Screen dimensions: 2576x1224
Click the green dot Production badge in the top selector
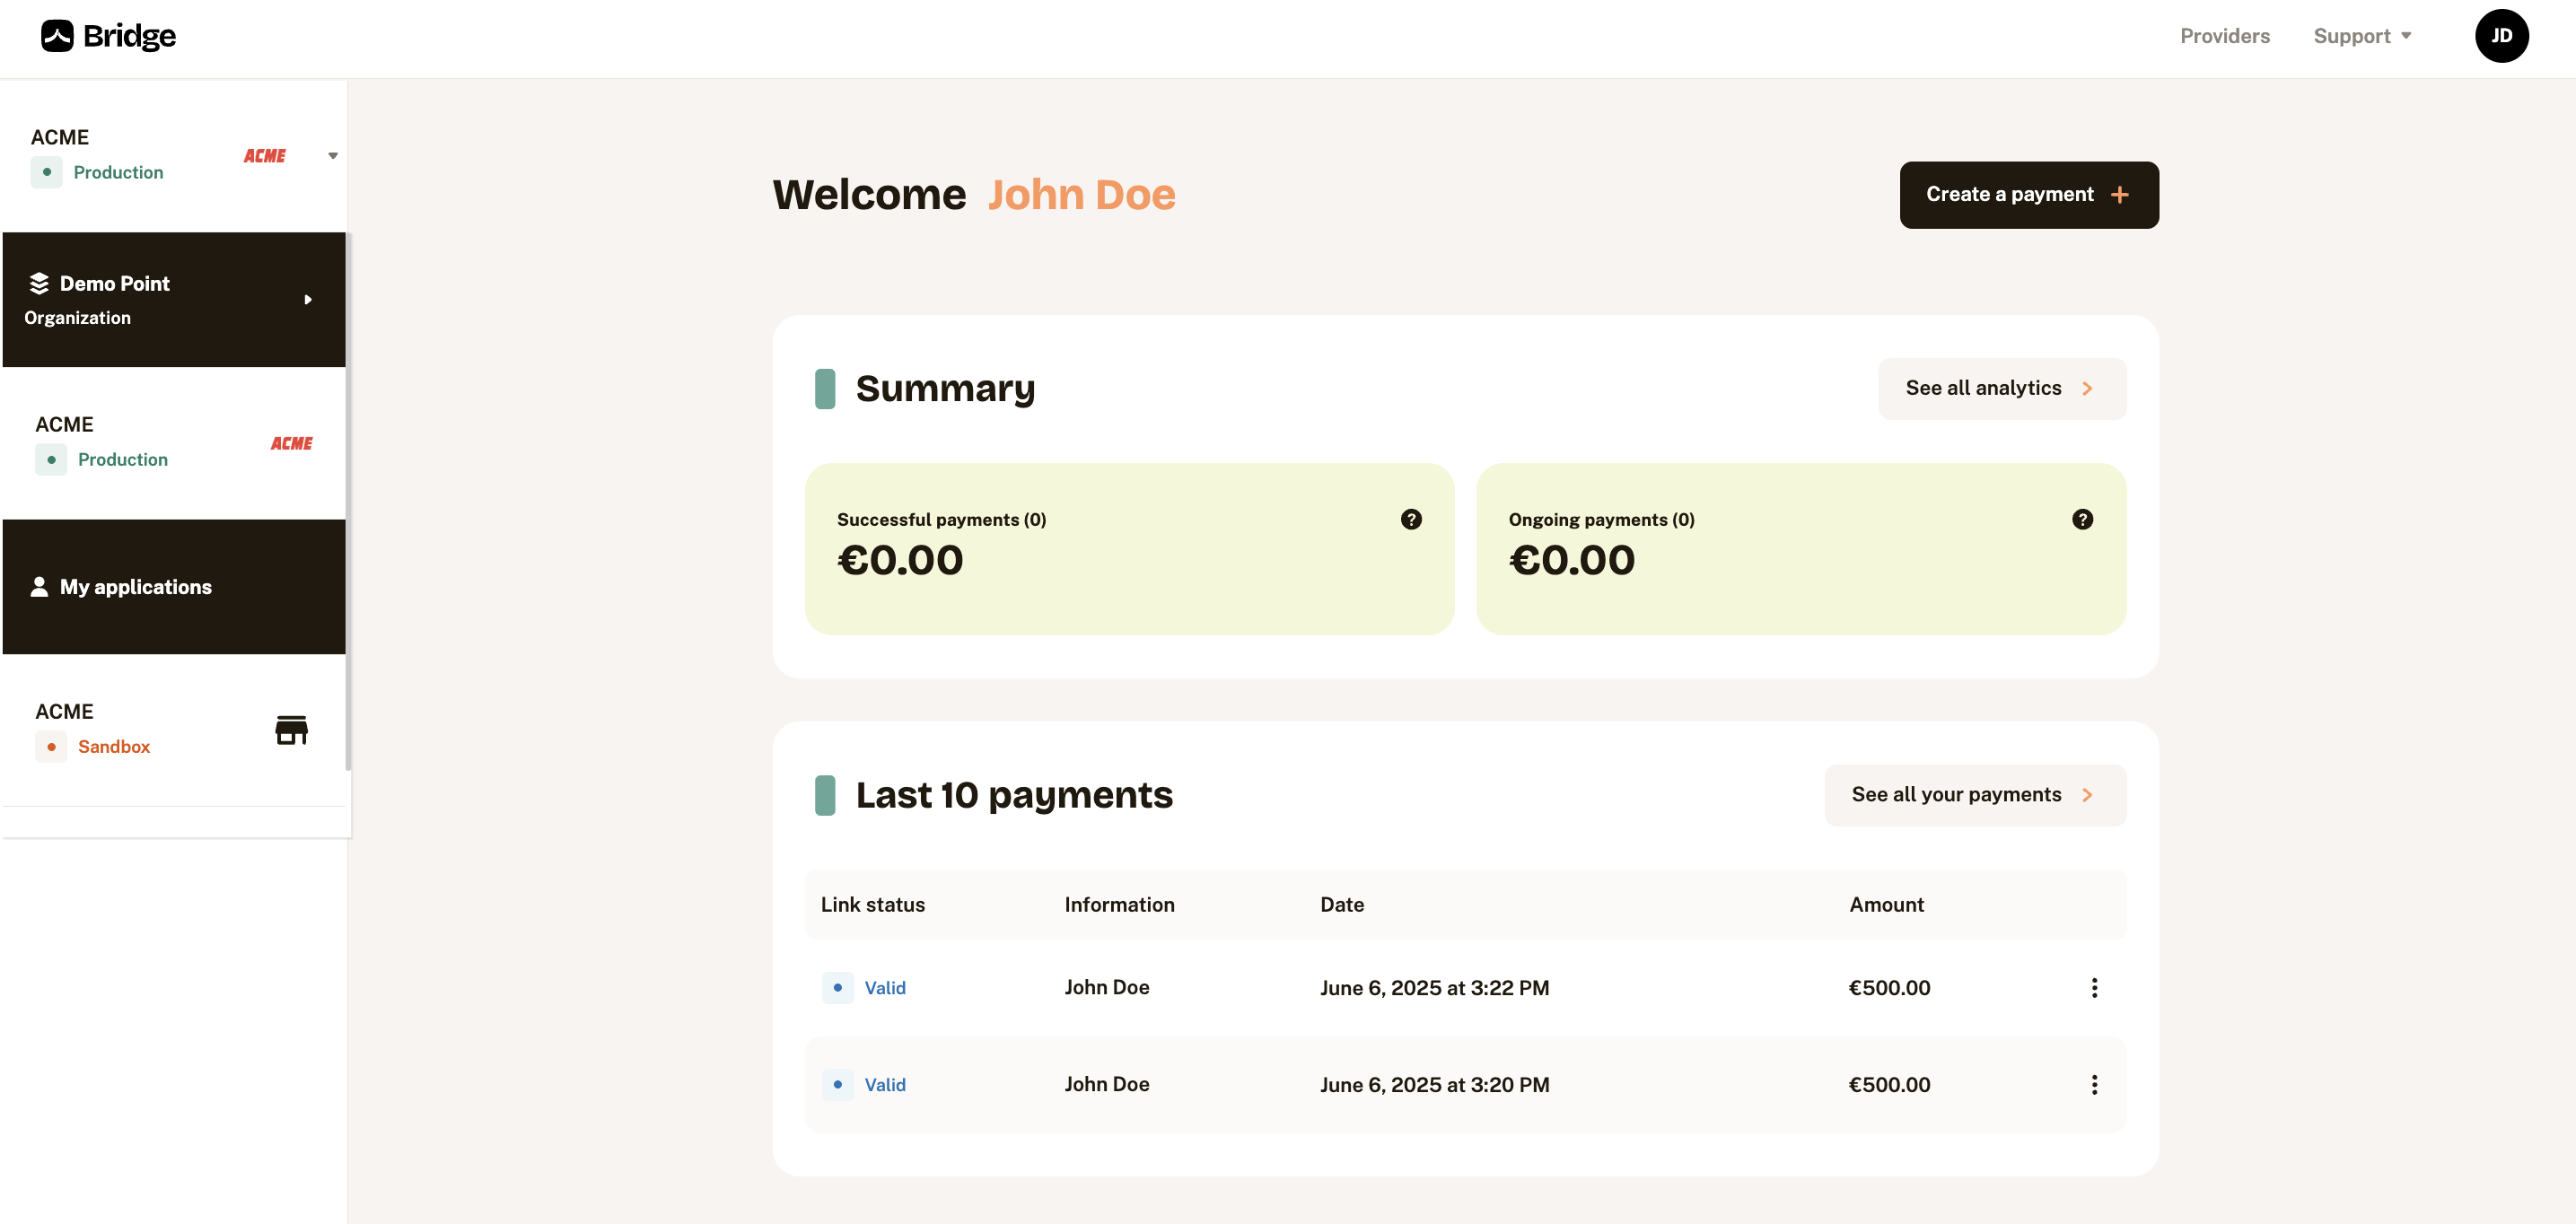(46, 172)
